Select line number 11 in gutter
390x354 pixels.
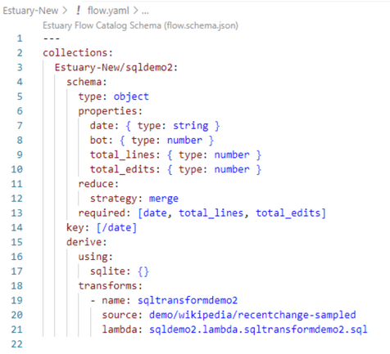(16, 184)
